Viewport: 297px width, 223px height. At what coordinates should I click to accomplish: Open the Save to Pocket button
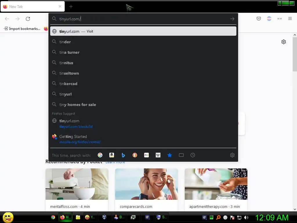258,19
